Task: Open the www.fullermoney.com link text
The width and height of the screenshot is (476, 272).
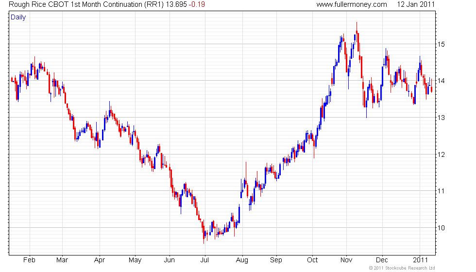Action: [x=352, y=4]
